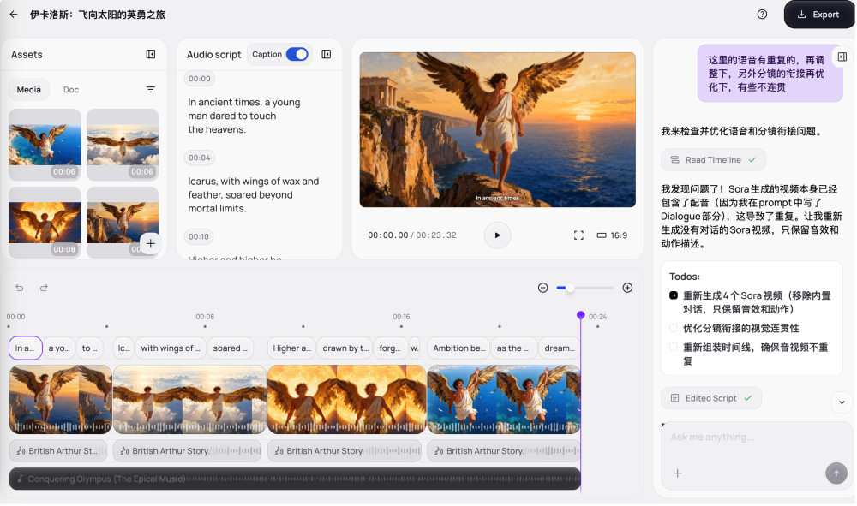Enter fullscreen preview mode

click(x=578, y=235)
